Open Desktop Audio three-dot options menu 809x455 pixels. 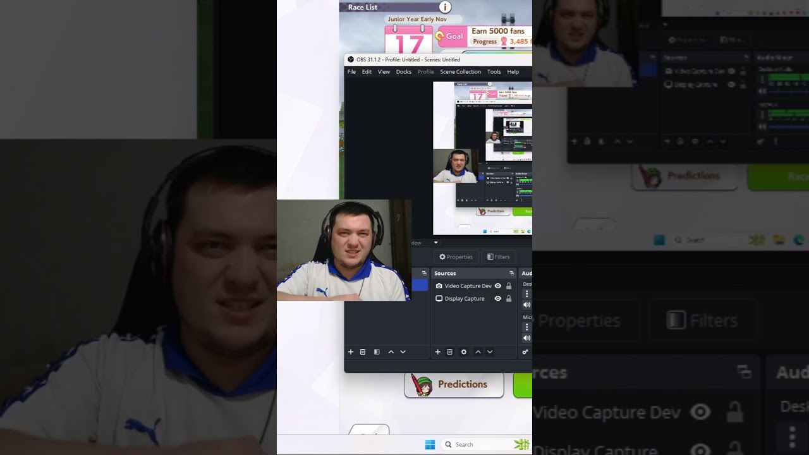coord(526,294)
